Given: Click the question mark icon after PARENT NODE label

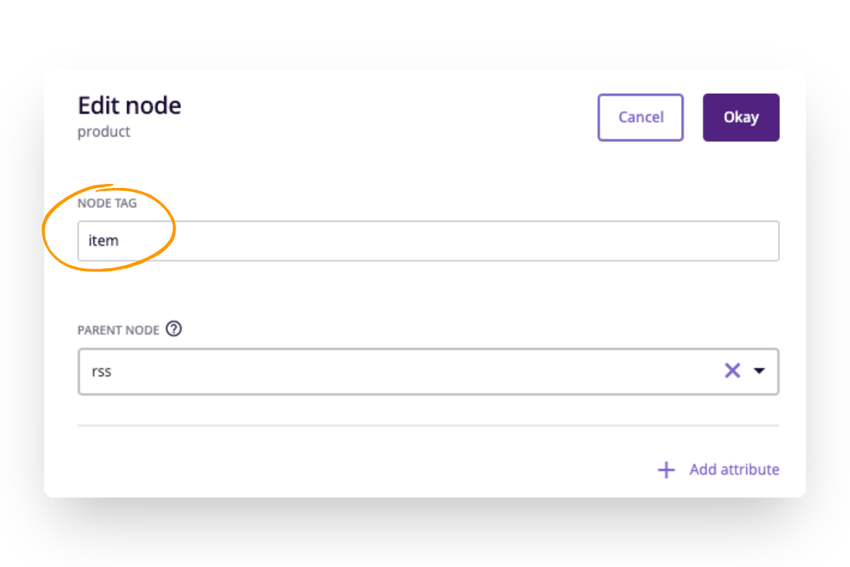Looking at the screenshot, I should point(173,329).
